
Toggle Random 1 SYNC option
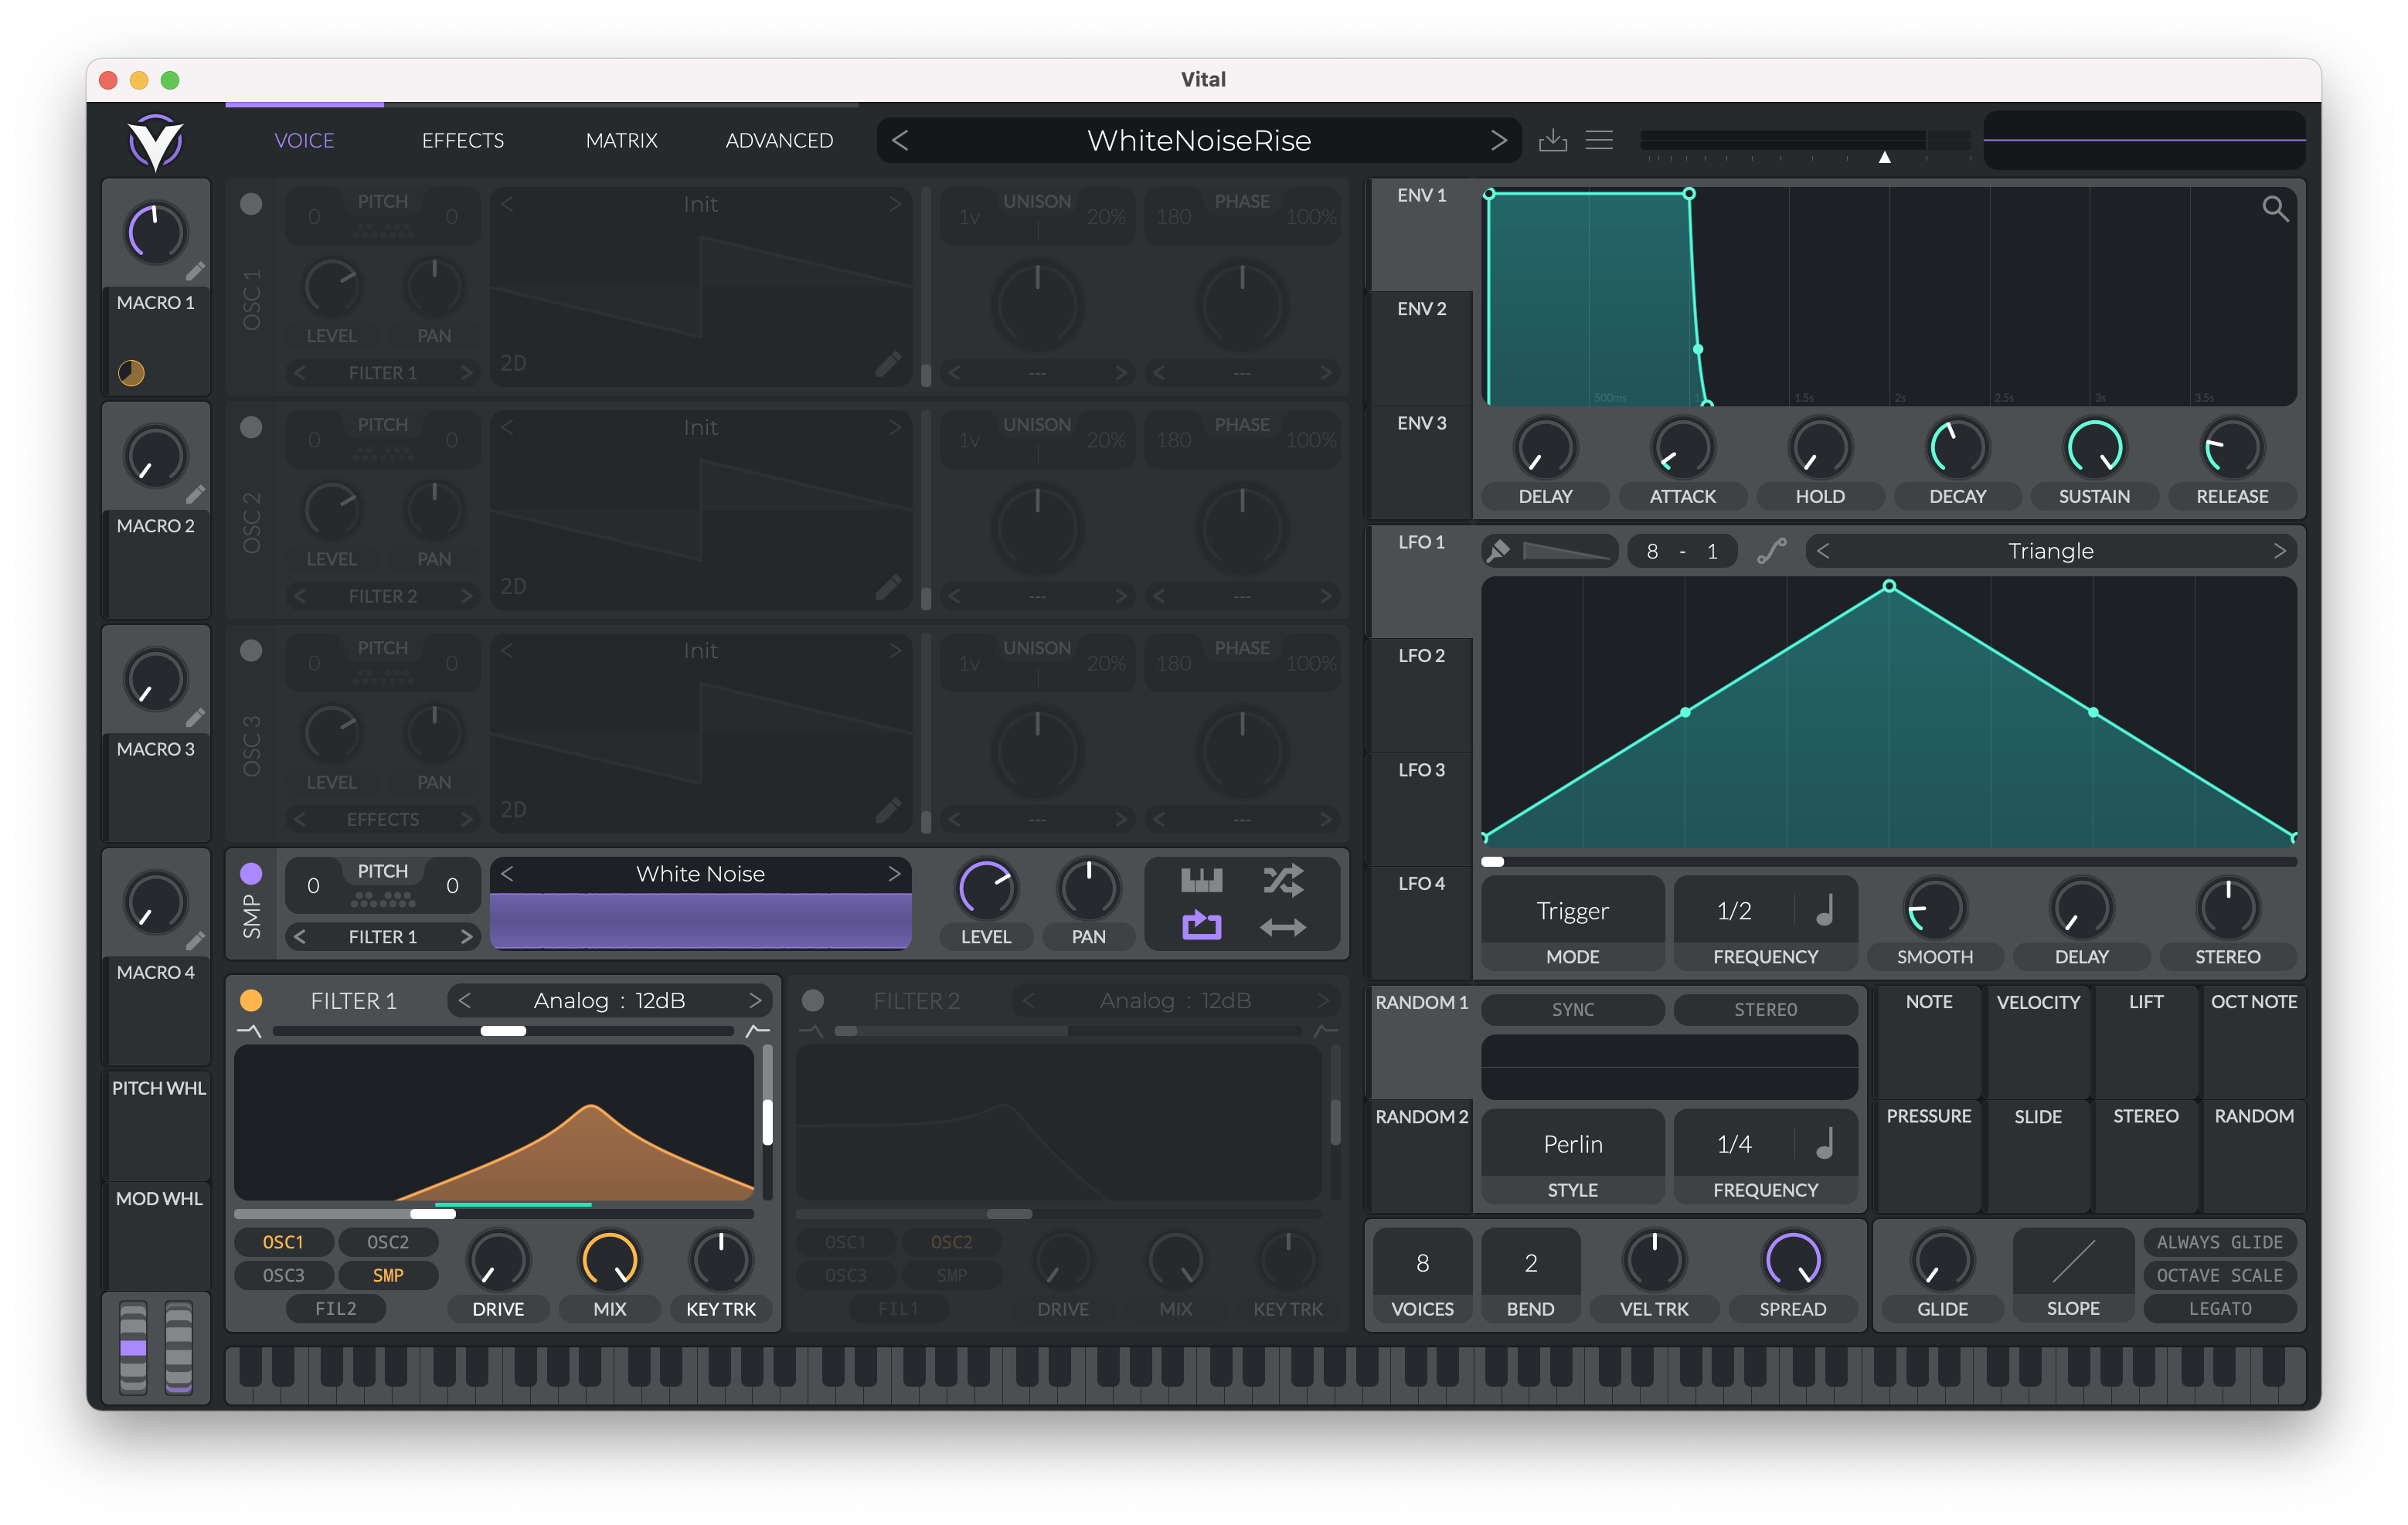tap(1572, 1009)
